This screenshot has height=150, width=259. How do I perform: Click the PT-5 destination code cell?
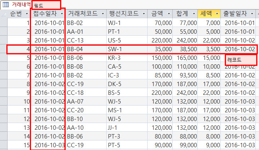pos(127,145)
